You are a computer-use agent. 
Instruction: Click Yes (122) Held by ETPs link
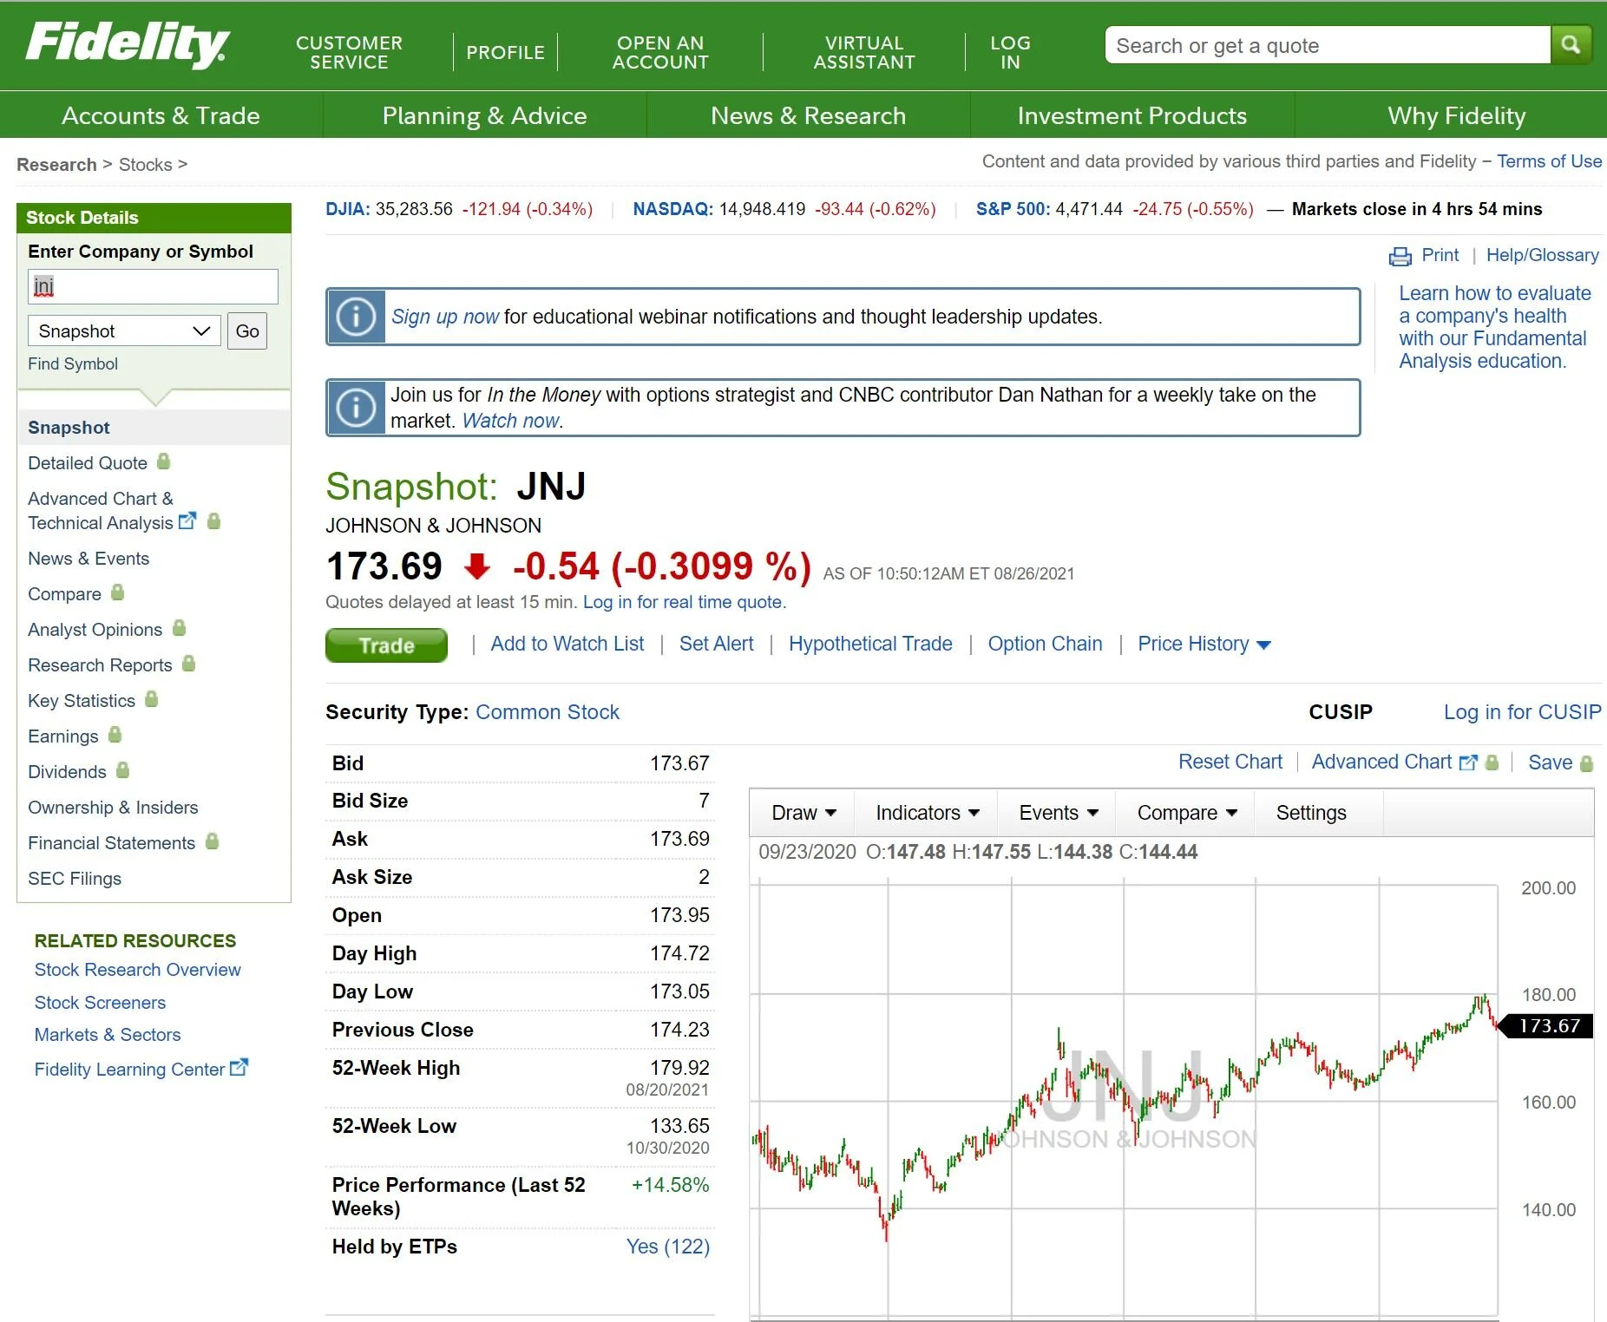click(x=668, y=1247)
